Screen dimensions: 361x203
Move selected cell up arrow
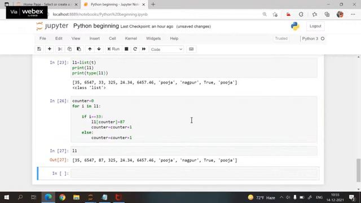tap(90, 49)
